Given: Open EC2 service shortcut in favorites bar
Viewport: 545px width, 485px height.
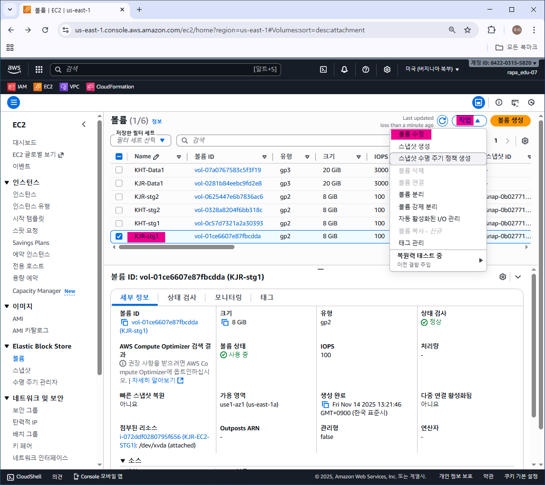Looking at the screenshot, I should point(43,87).
